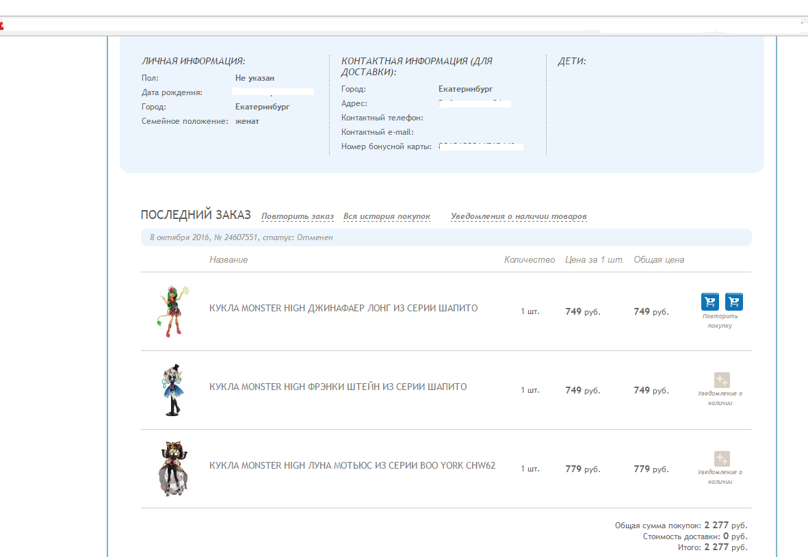Click the availability notification icon for Луна Мотьюс
This screenshot has width=808, height=557.
click(721, 458)
